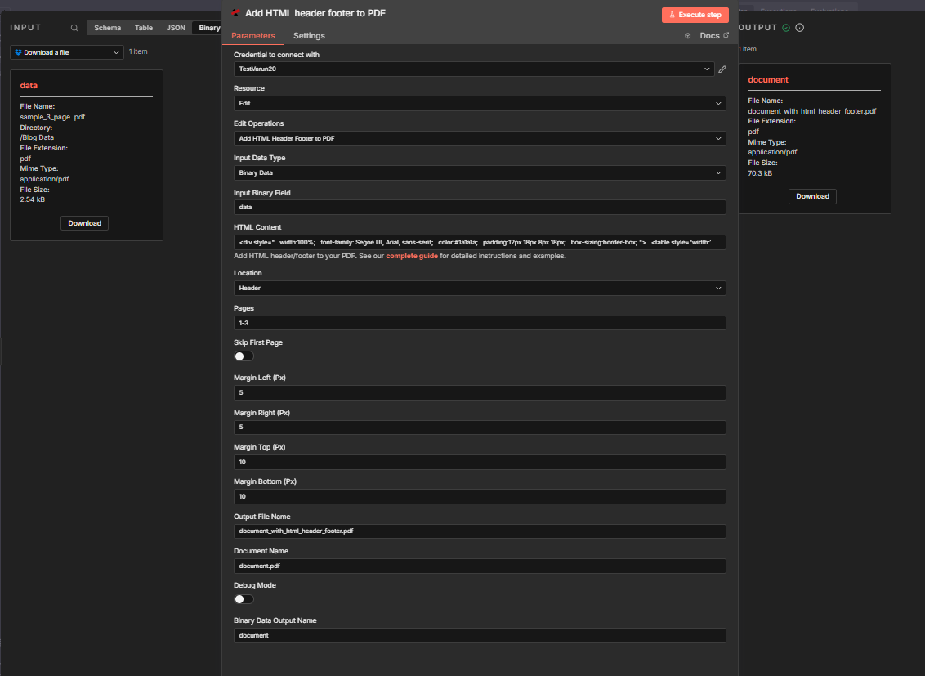
Task: Open node settings via gear icon near Docs
Action: point(687,35)
